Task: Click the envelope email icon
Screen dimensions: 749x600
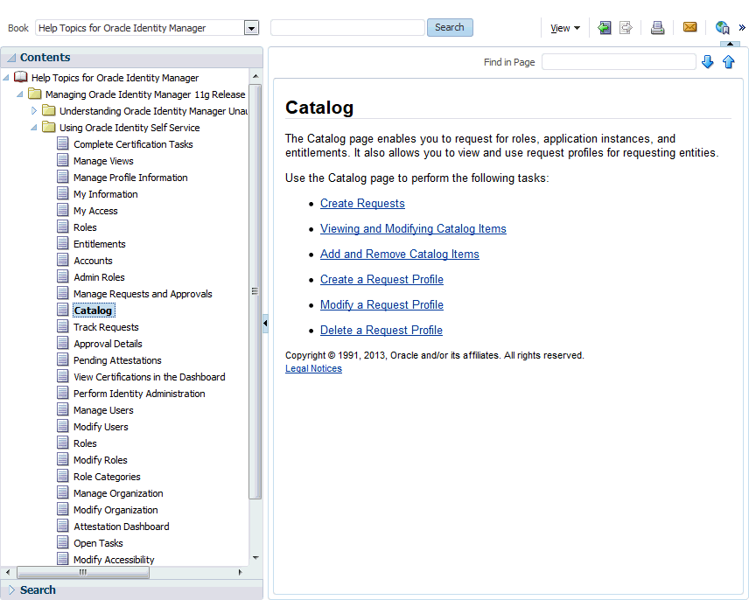Action: [689, 27]
